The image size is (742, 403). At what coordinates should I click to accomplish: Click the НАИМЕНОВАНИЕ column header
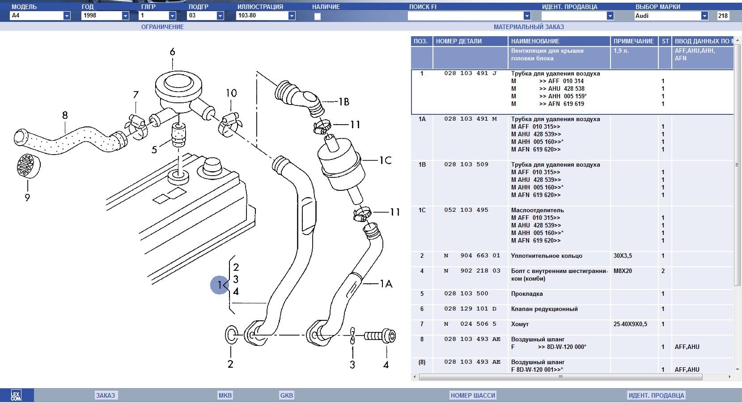[x=559, y=41]
